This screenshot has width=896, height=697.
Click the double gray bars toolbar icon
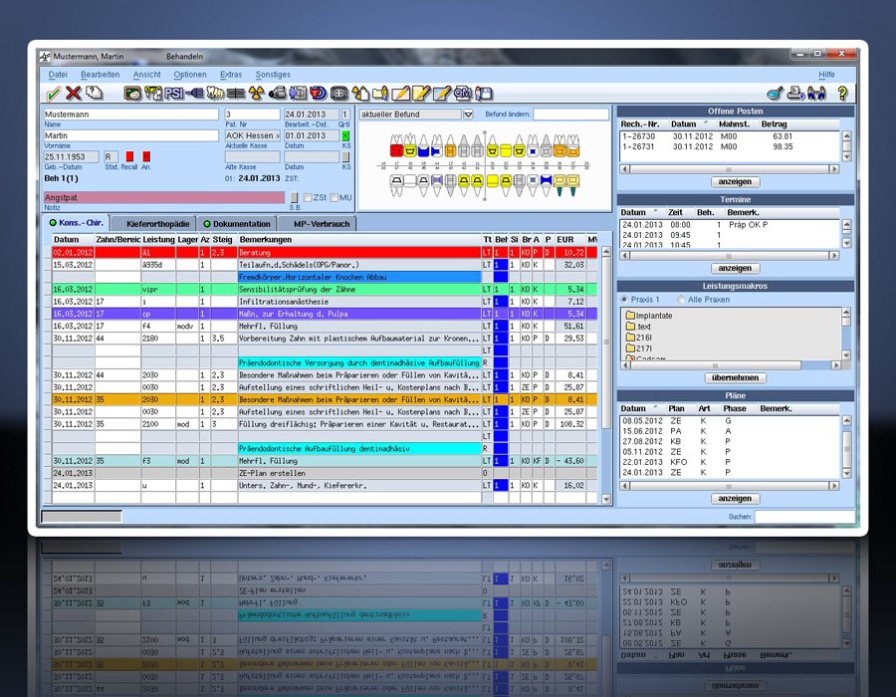235,94
